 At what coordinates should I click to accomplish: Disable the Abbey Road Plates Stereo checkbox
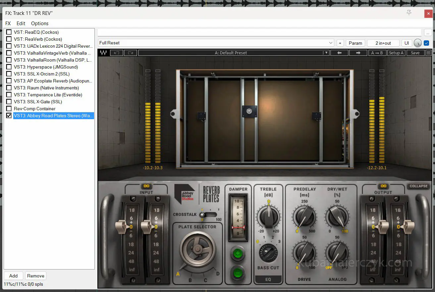click(9, 116)
